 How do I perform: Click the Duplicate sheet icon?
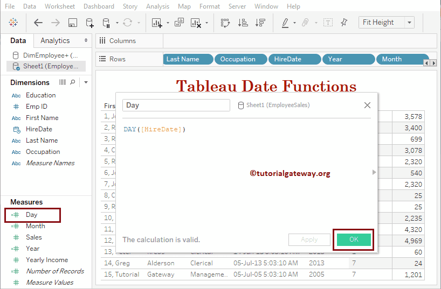(x=179, y=22)
